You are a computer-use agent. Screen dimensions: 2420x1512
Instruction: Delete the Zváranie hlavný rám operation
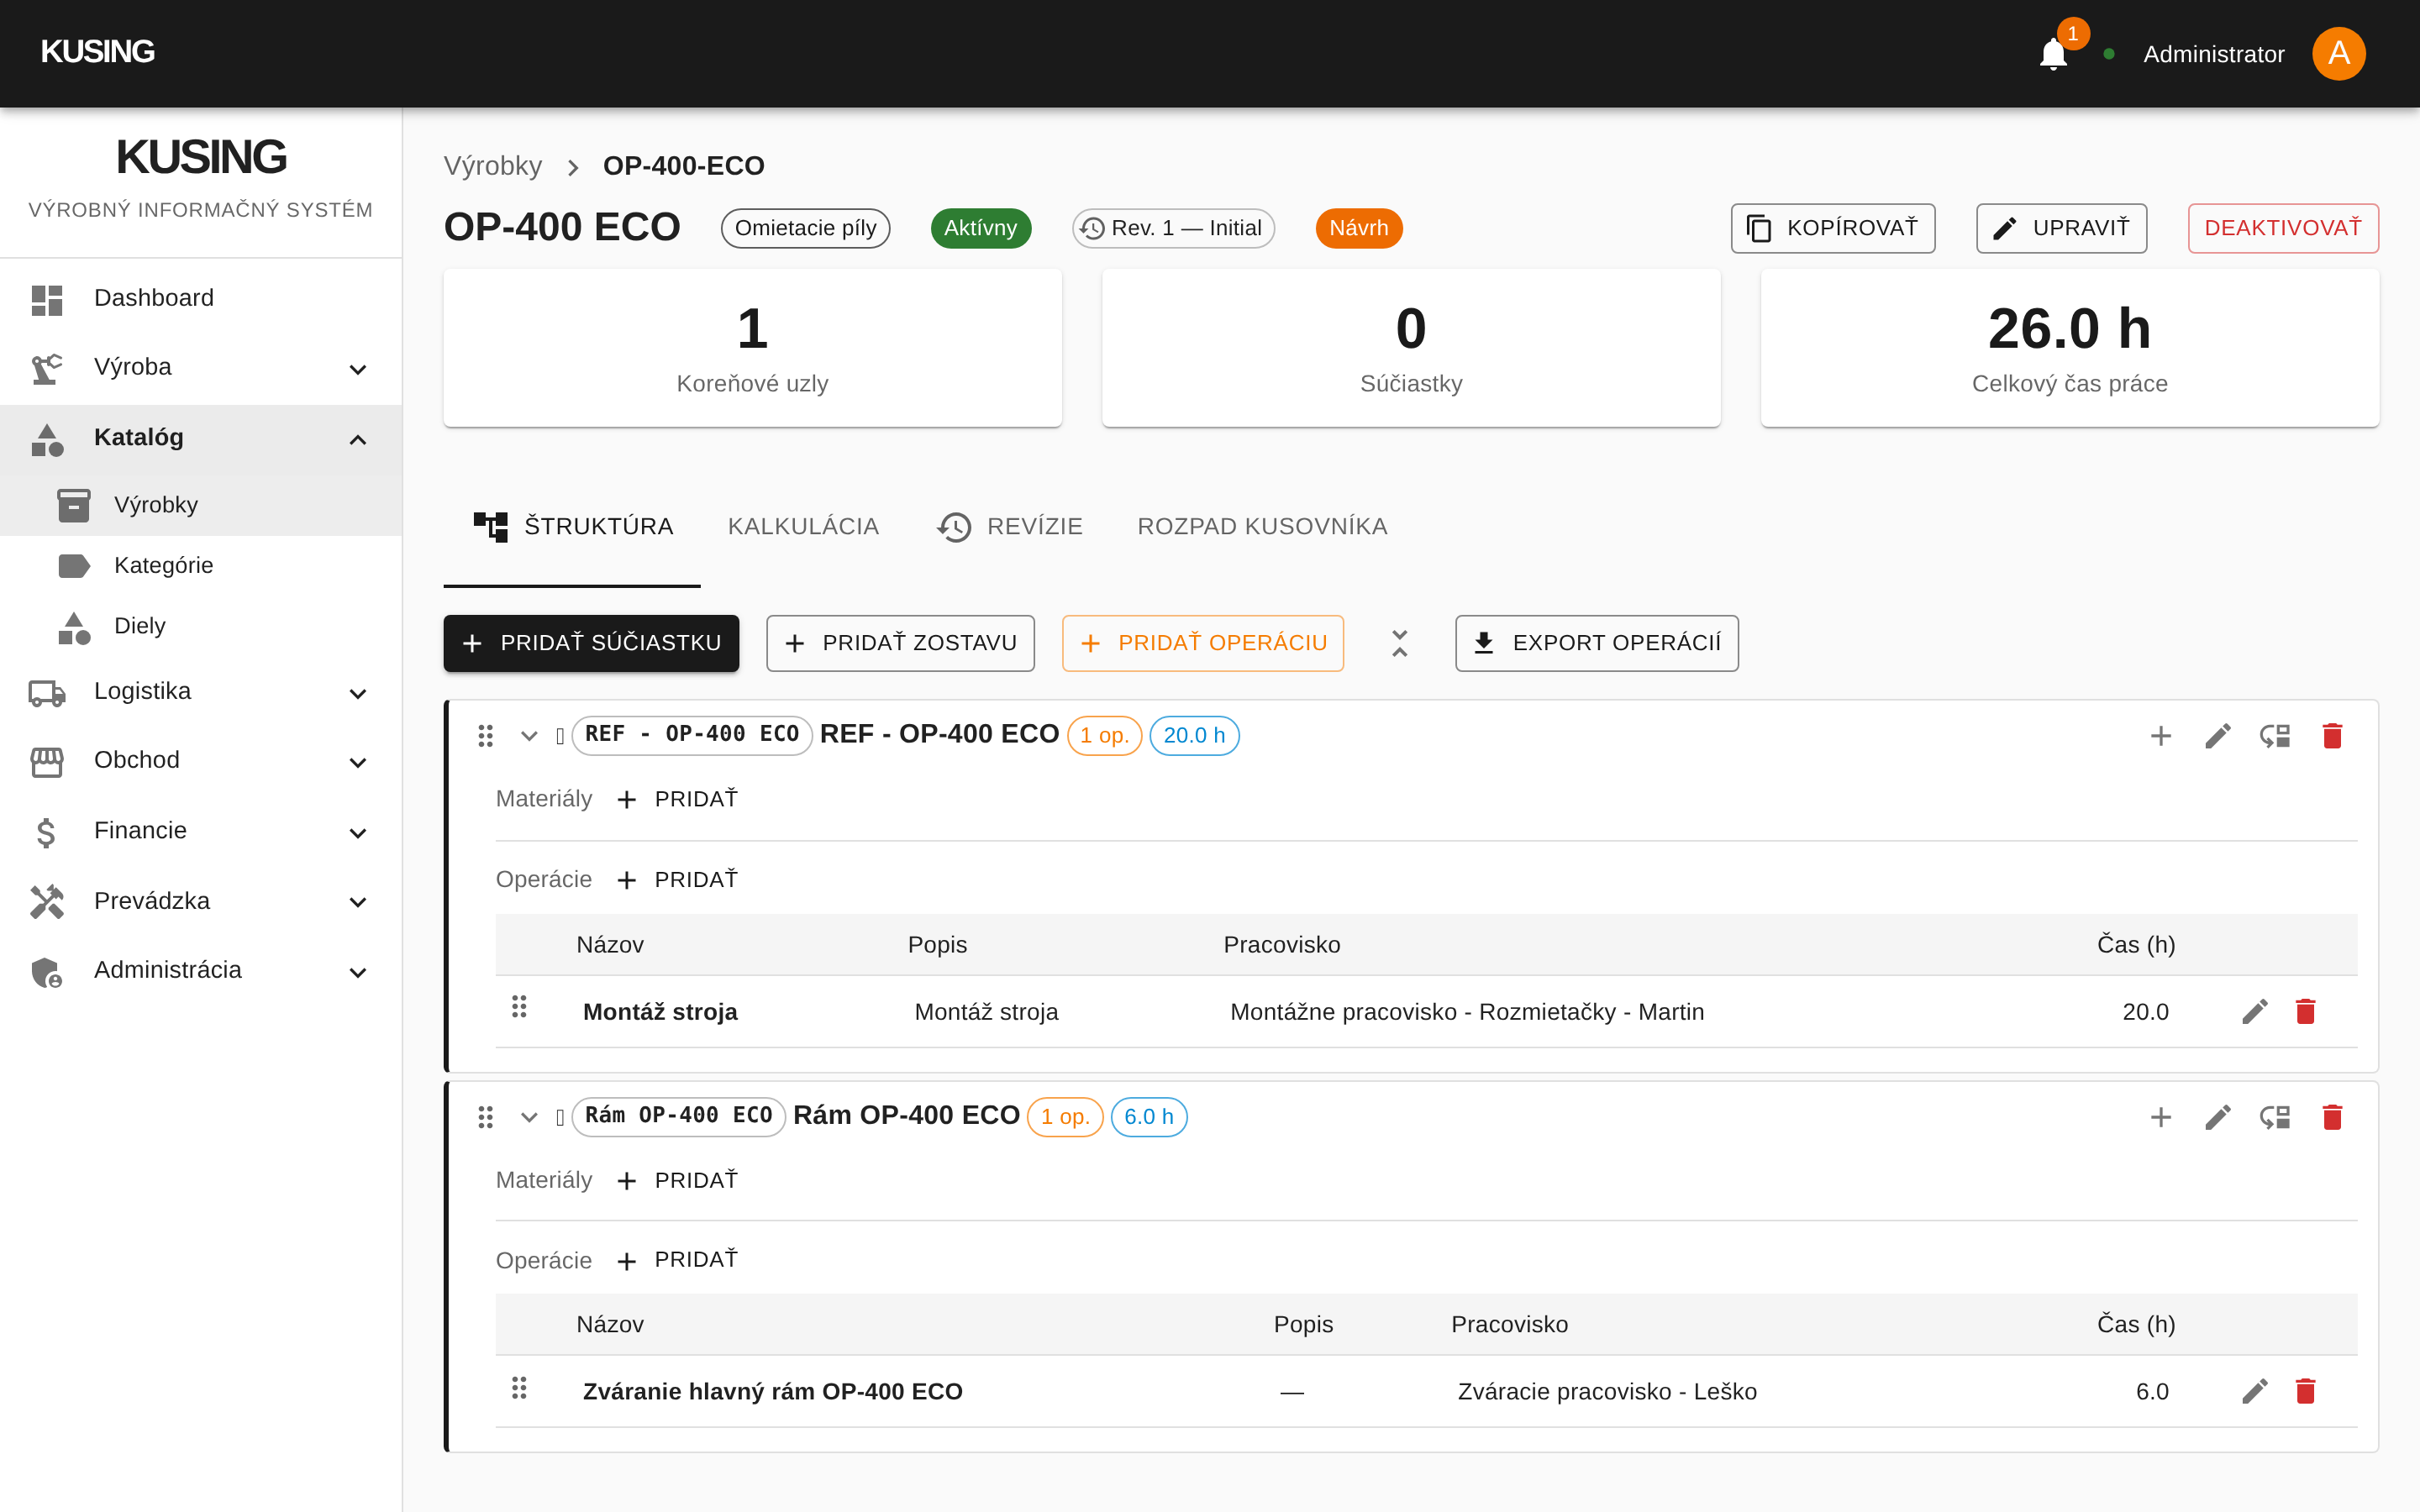[2306, 1391]
